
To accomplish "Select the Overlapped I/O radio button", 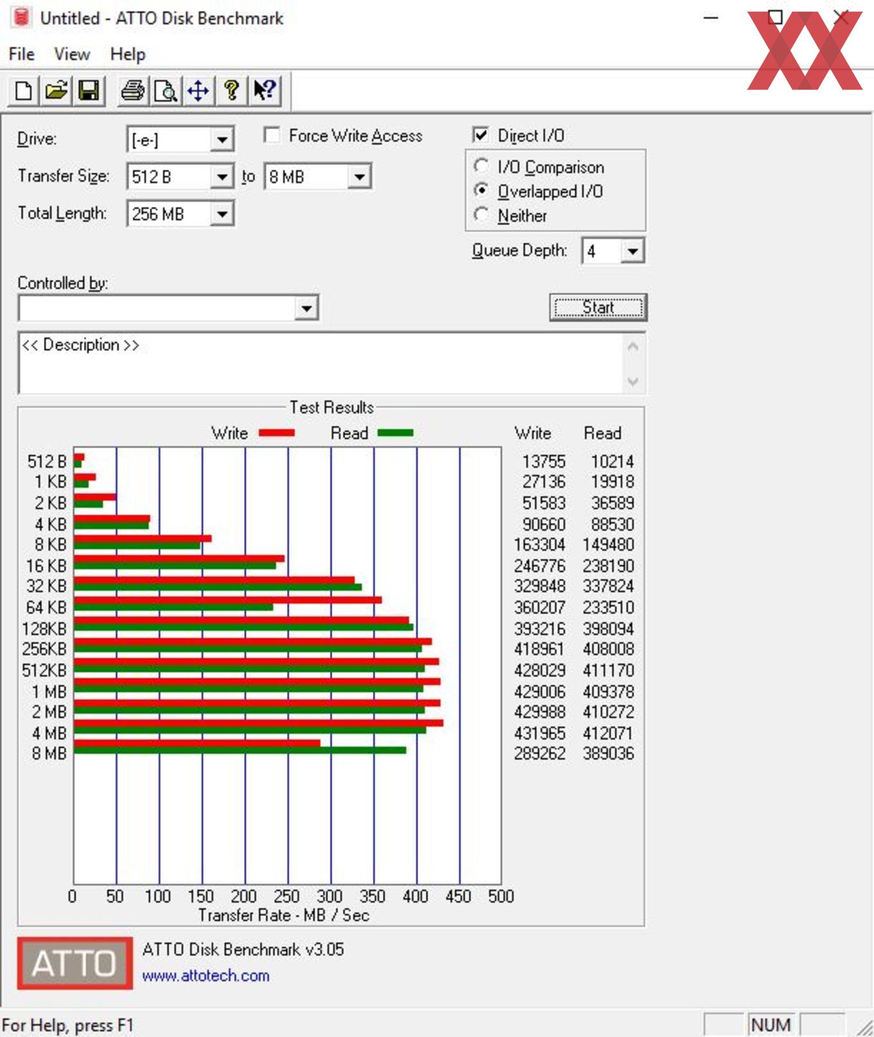I will [x=481, y=191].
